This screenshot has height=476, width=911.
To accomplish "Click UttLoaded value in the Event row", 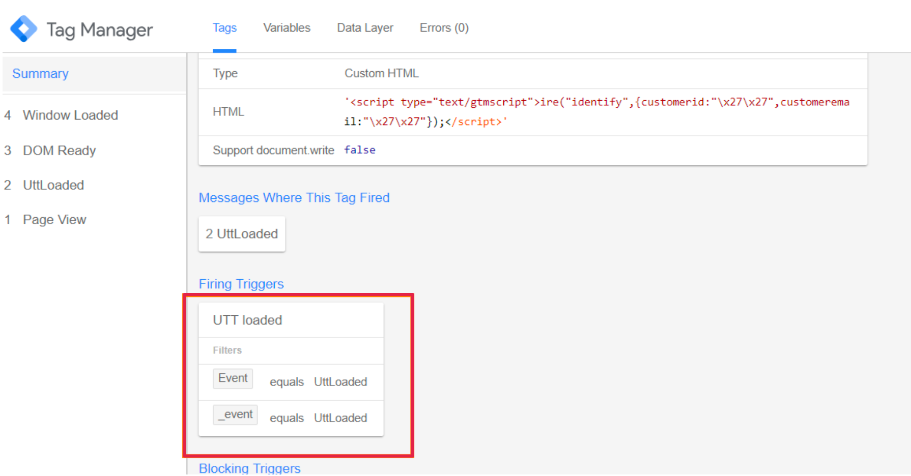I will point(340,382).
